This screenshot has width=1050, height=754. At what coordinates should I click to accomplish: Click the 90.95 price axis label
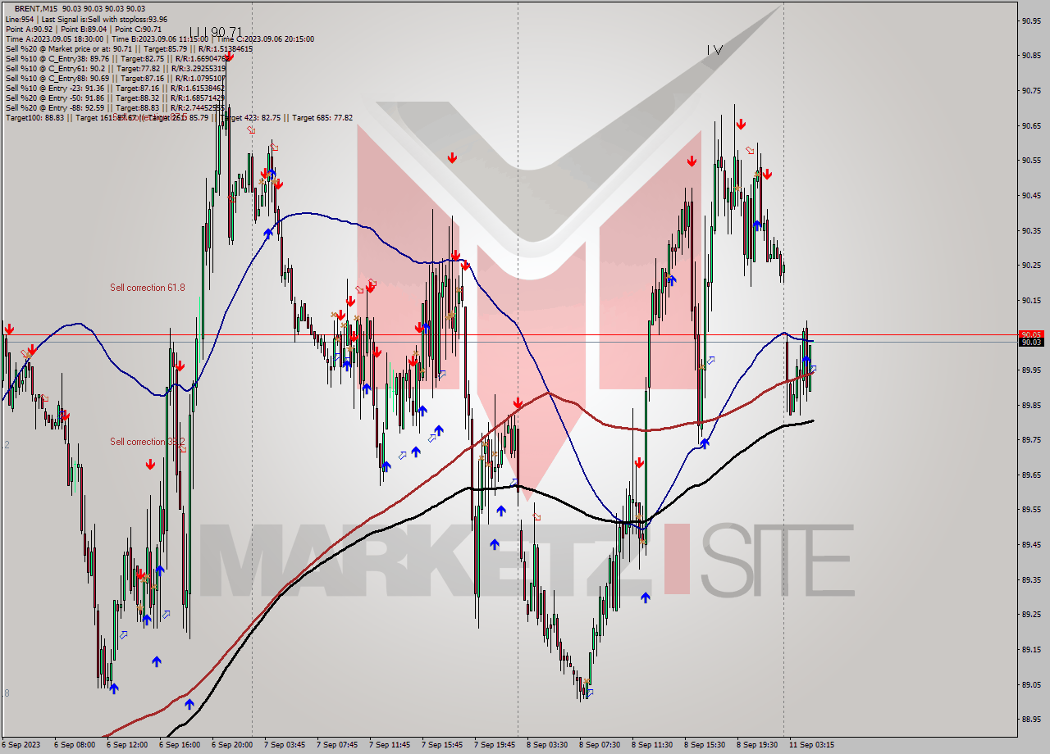tap(1031, 20)
